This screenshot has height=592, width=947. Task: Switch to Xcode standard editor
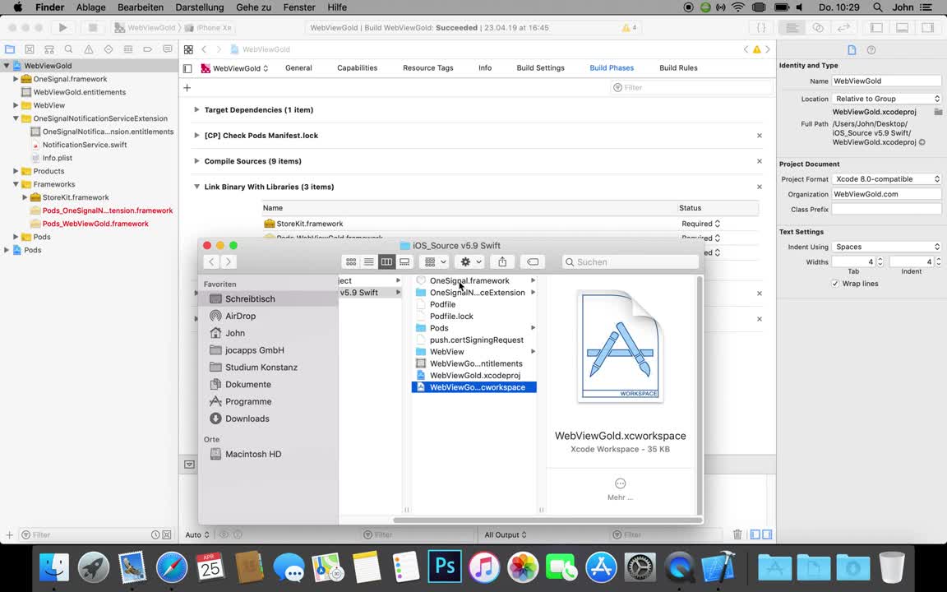[792, 28]
